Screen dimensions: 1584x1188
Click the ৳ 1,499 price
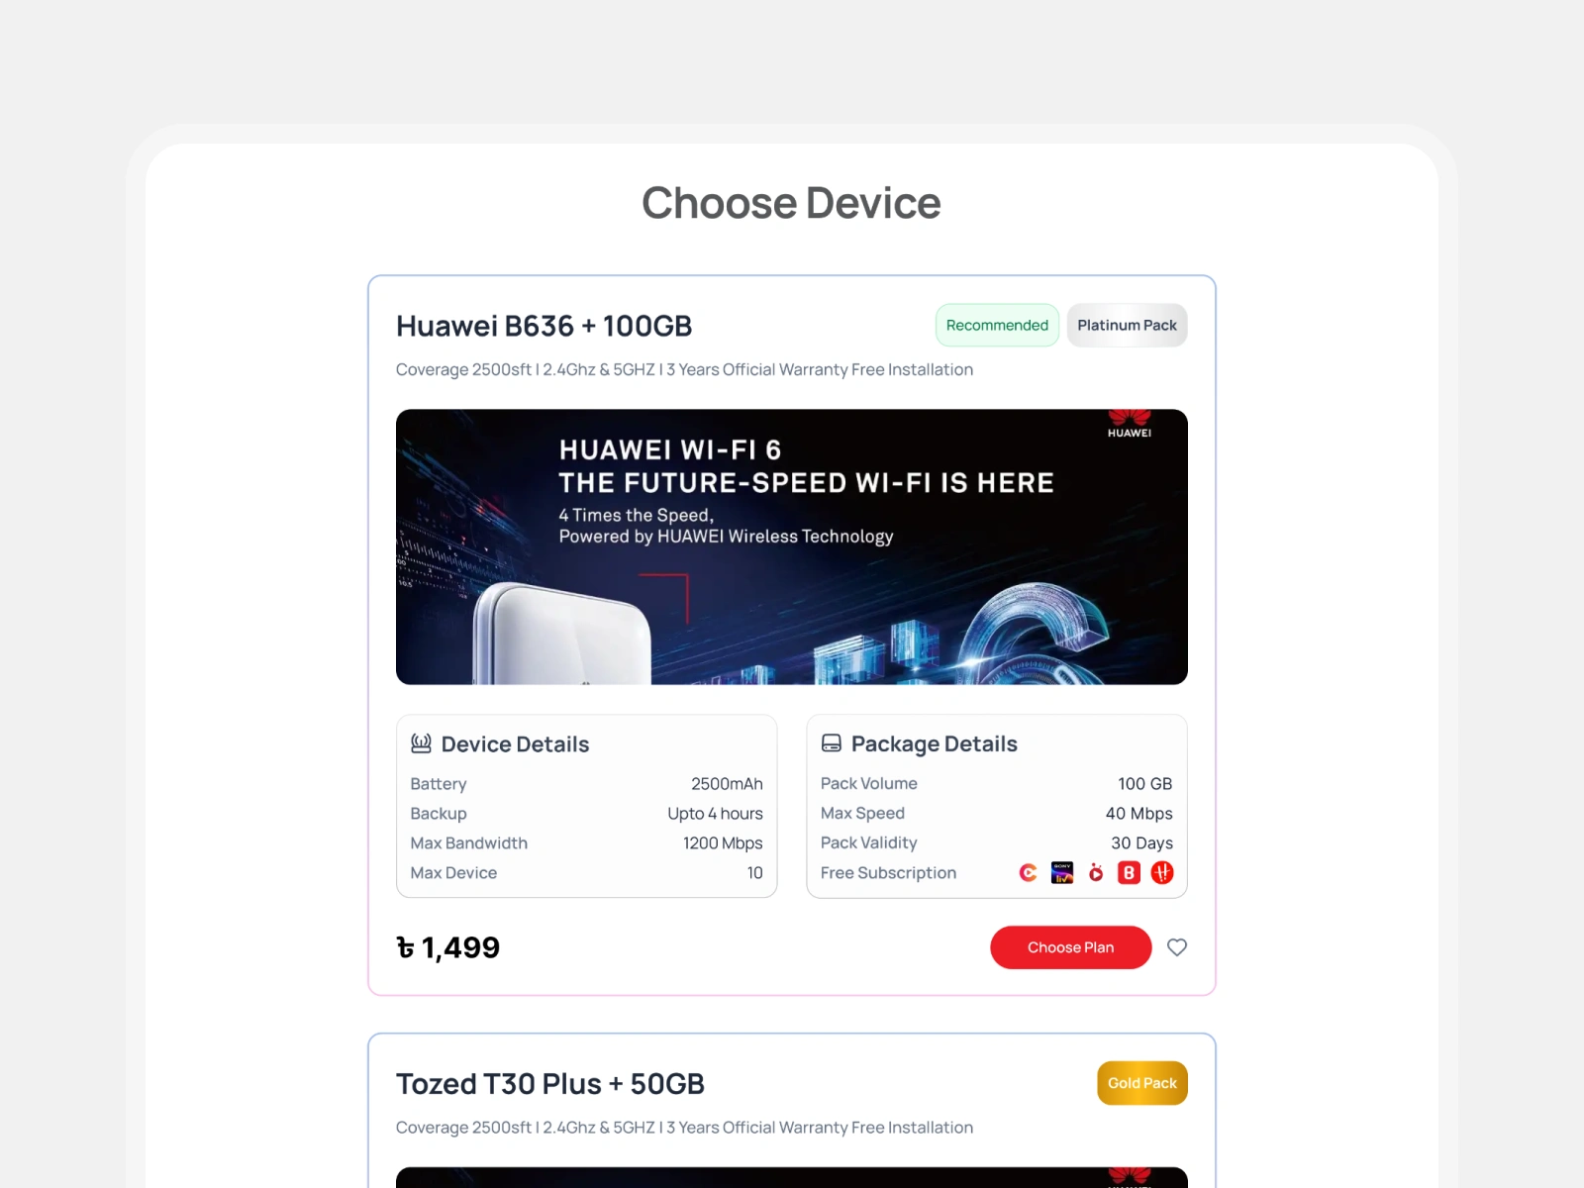(447, 947)
